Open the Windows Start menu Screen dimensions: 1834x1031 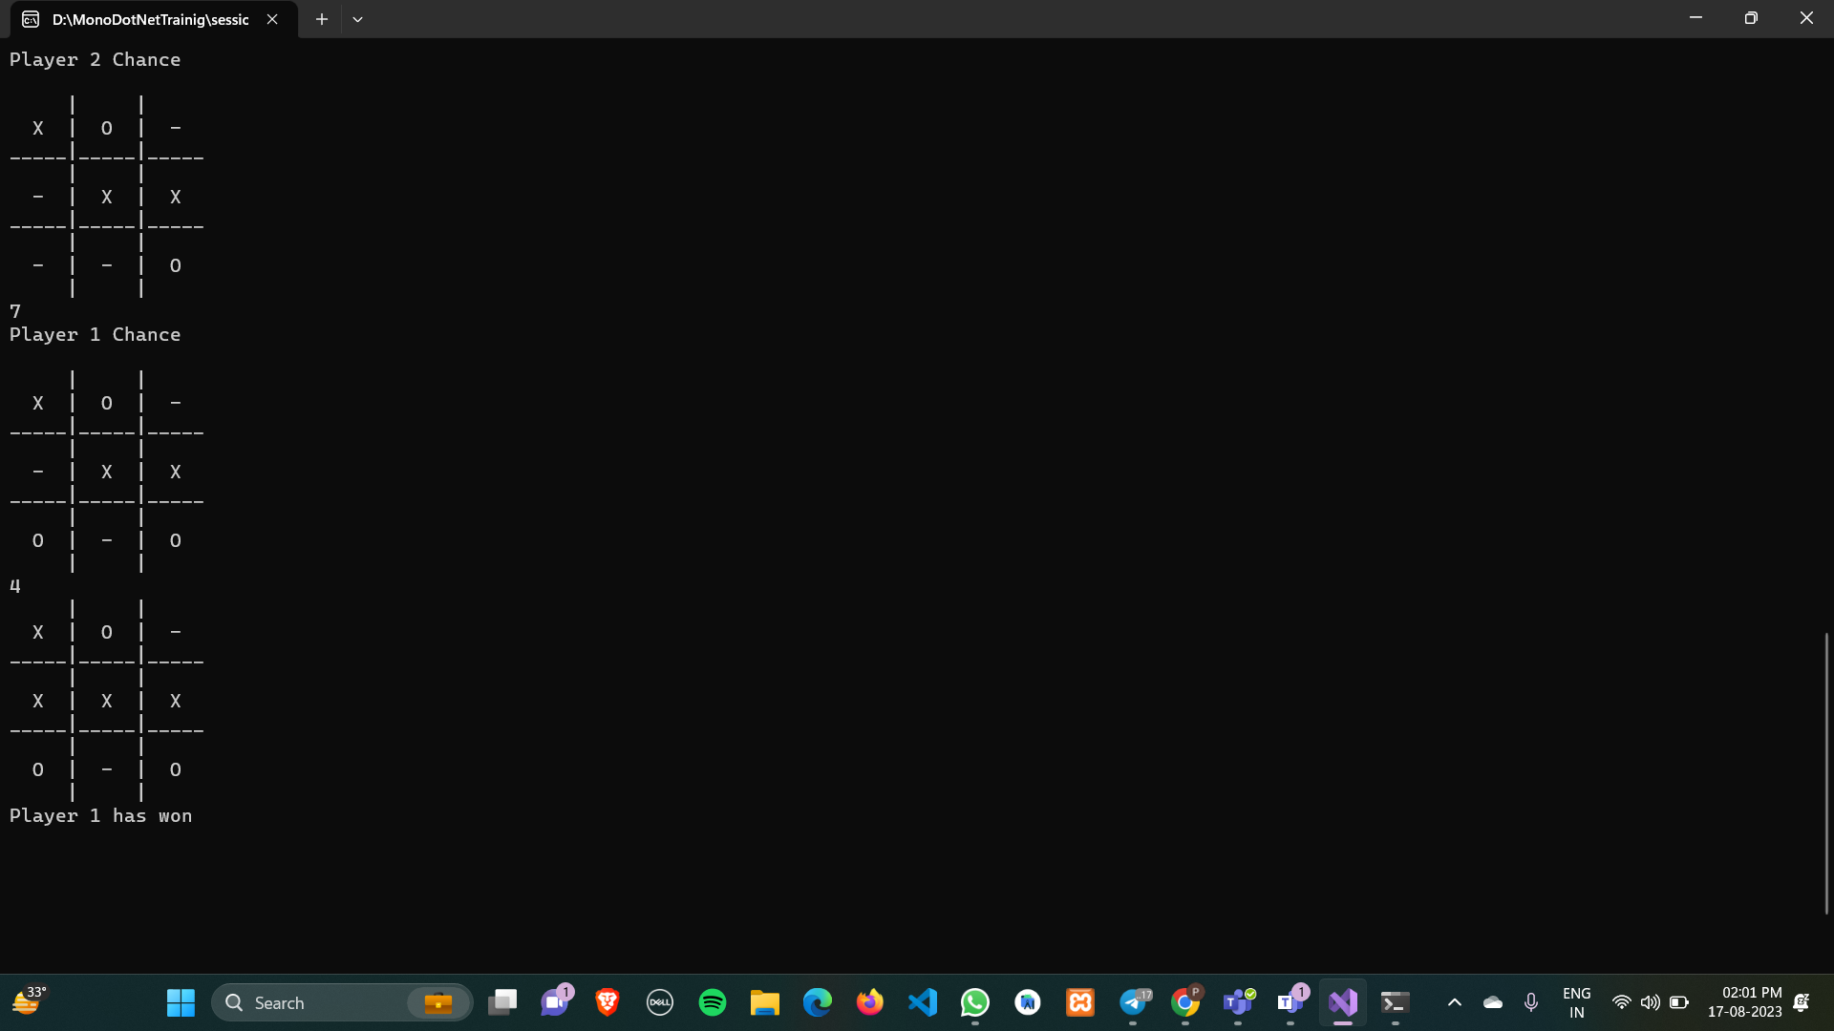click(181, 1002)
